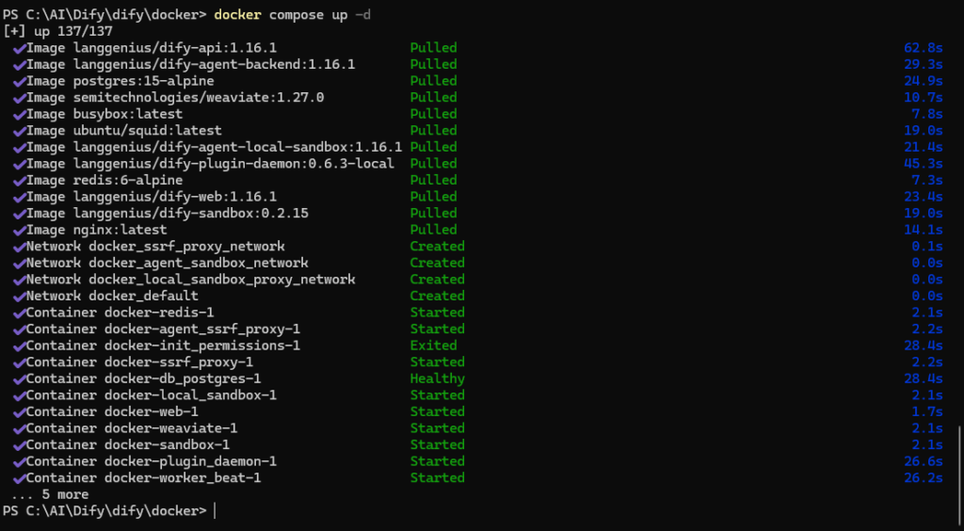
Task: Click checkmark beside Container docker-db_postgres-1
Action: pos(19,379)
